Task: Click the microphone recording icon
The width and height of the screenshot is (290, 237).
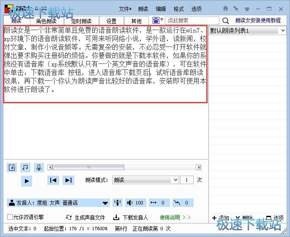Action: coord(39,168)
